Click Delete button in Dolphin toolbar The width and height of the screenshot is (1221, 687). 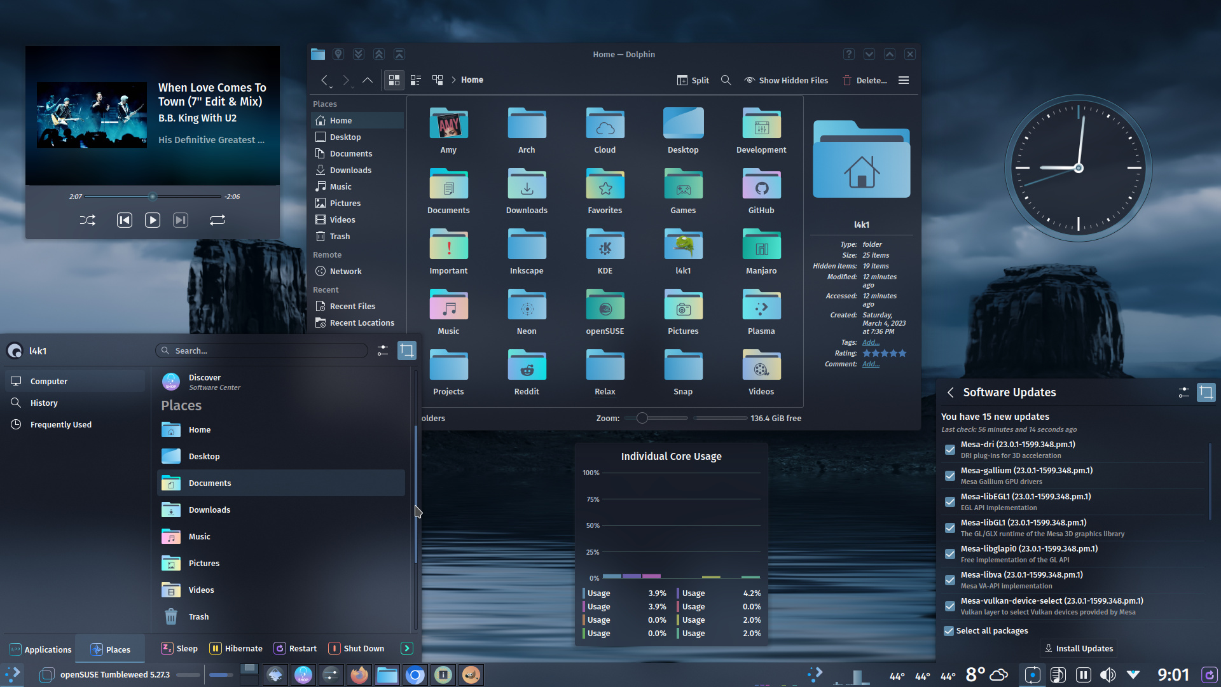tap(865, 80)
